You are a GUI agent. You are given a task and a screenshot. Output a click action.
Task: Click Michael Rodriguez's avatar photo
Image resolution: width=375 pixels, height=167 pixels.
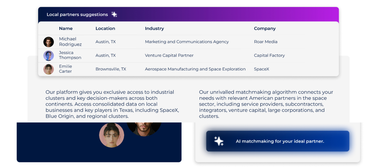[x=49, y=42]
